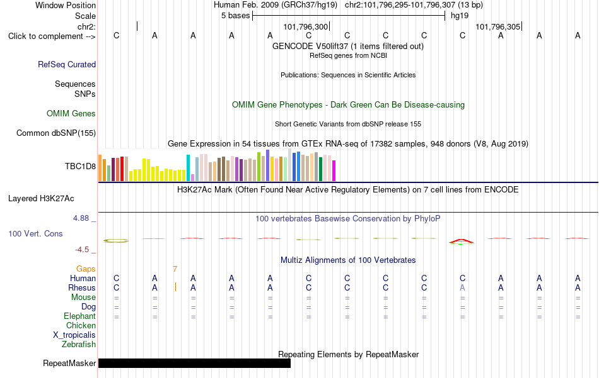Click the orange gap count '7' marker
Image resolution: width=599 pixels, height=378 pixels.
175,269
